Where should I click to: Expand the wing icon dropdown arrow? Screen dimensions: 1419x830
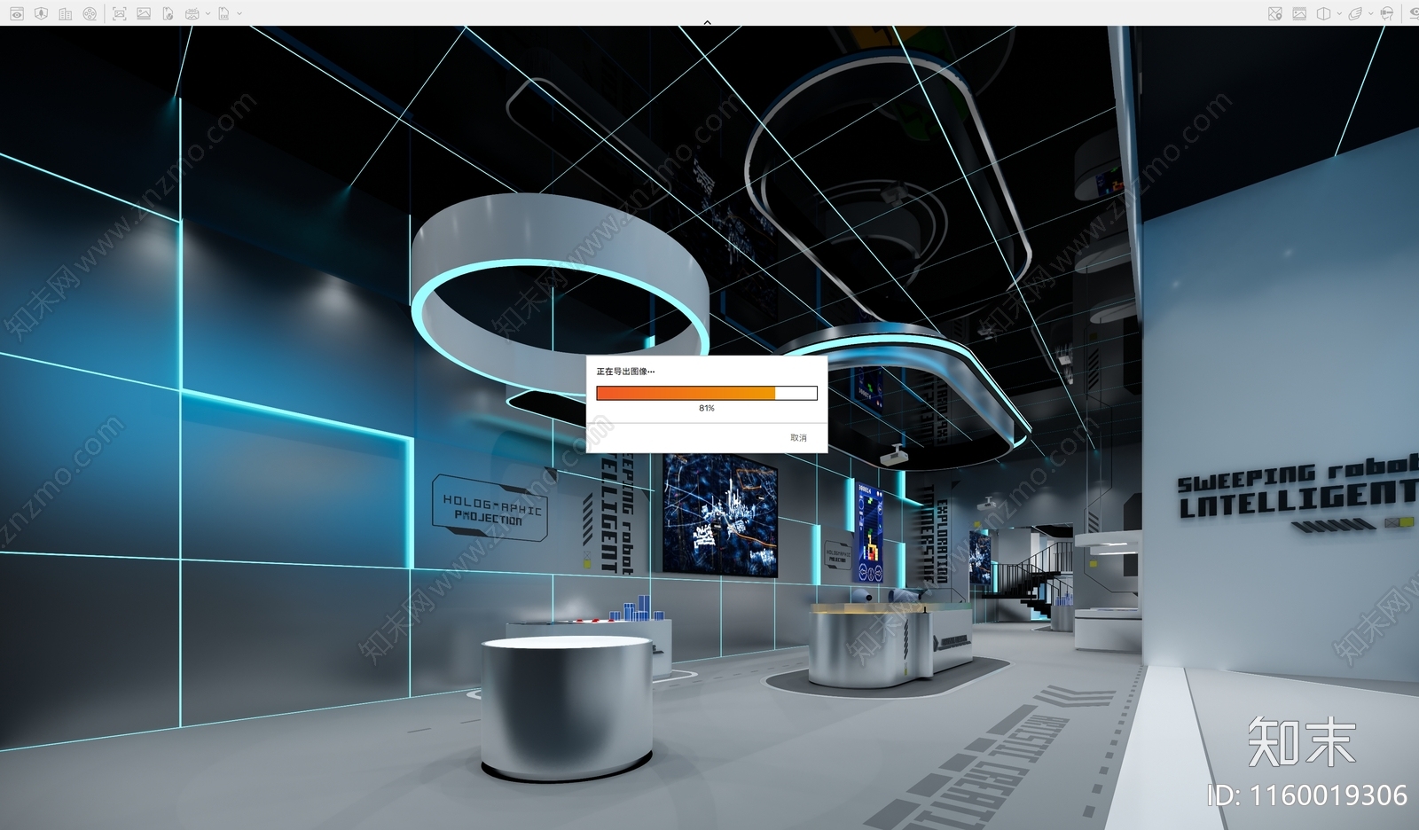[1370, 13]
